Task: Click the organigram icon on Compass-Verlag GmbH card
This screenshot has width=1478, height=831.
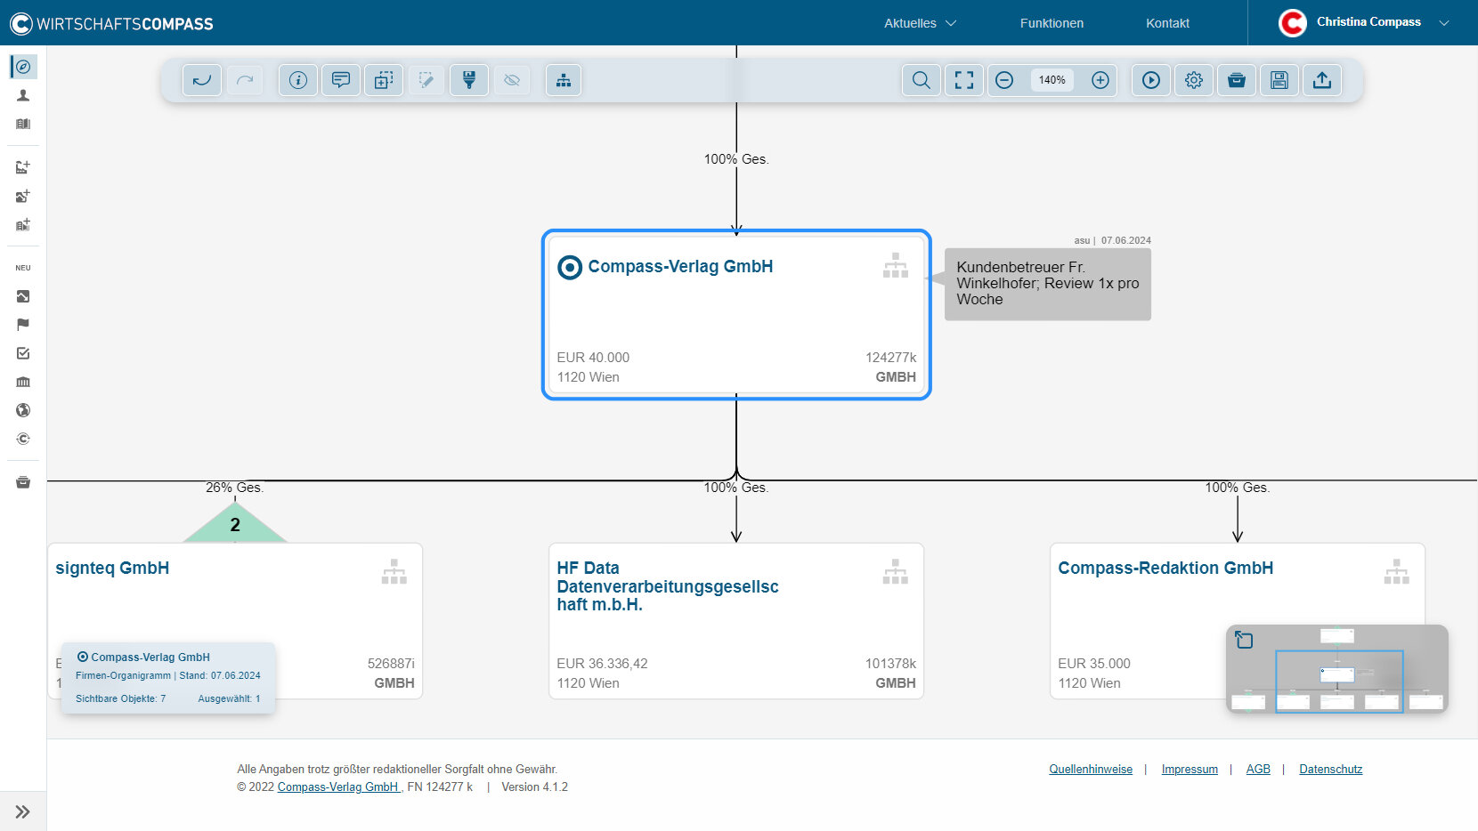Action: pos(895,265)
